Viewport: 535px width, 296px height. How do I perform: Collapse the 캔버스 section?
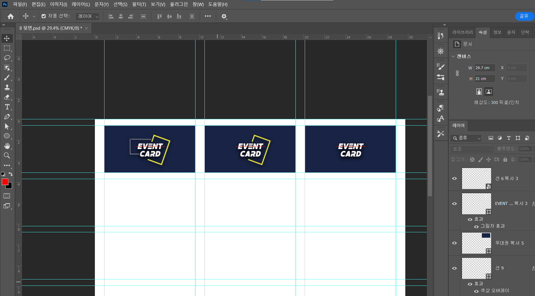click(x=453, y=56)
